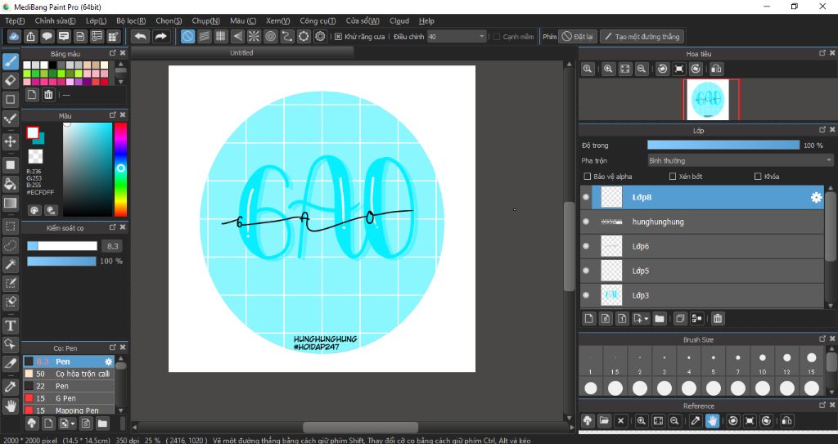Screen dimensions: 838x444
Task: Select the Gradient tool
Action: click(x=10, y=203)
